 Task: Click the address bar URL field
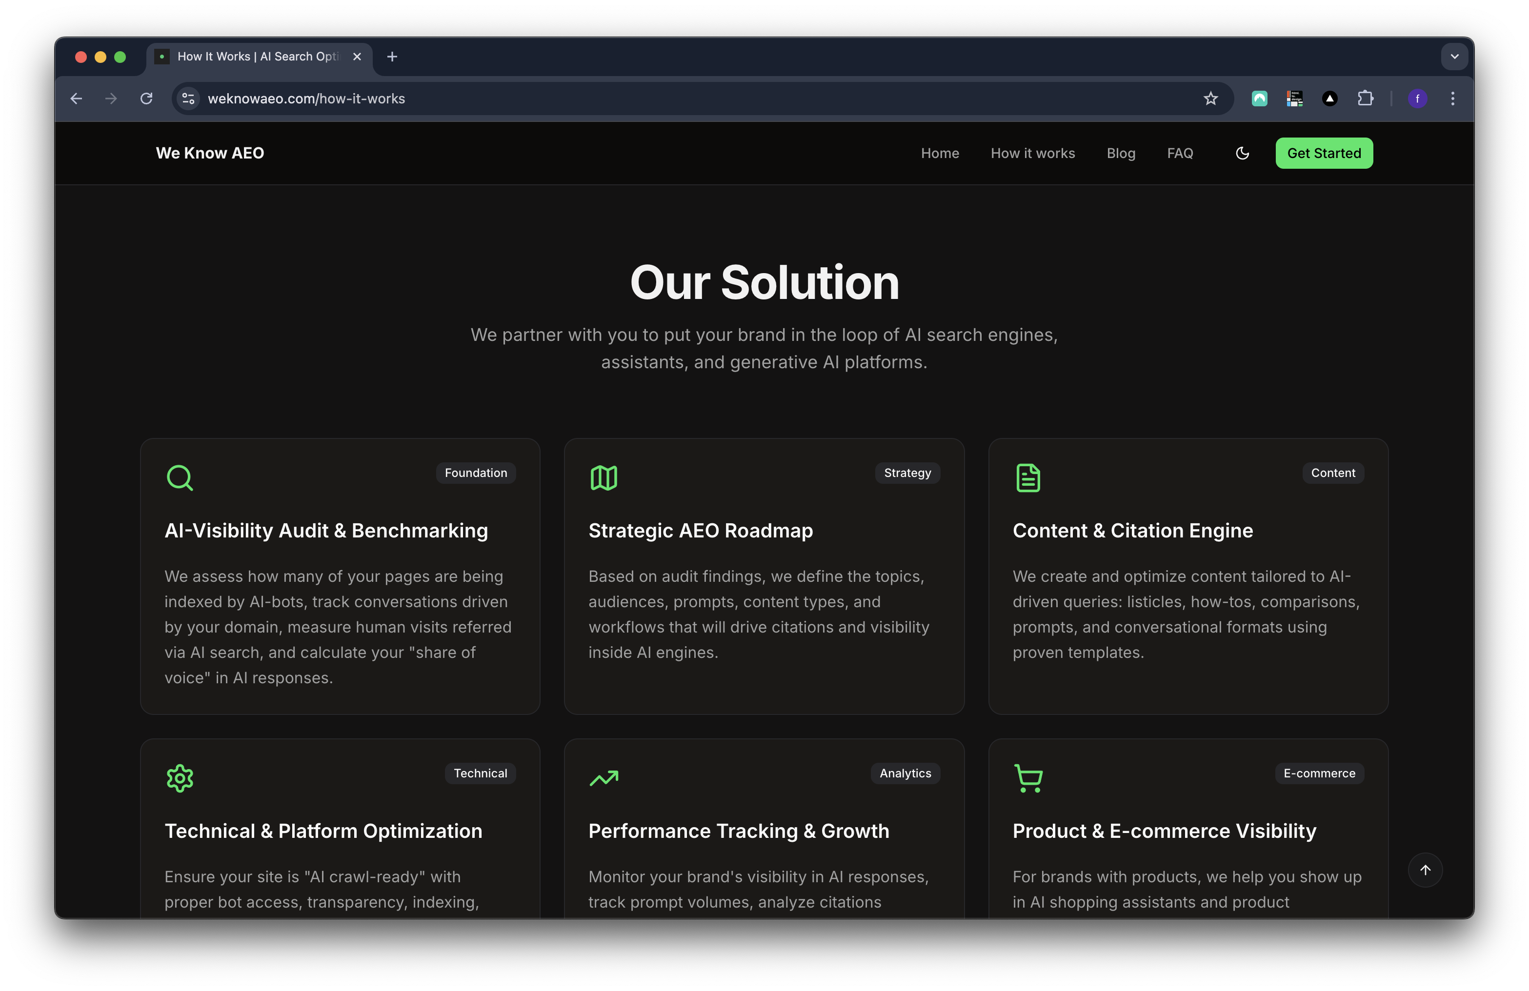pos(578,98)
